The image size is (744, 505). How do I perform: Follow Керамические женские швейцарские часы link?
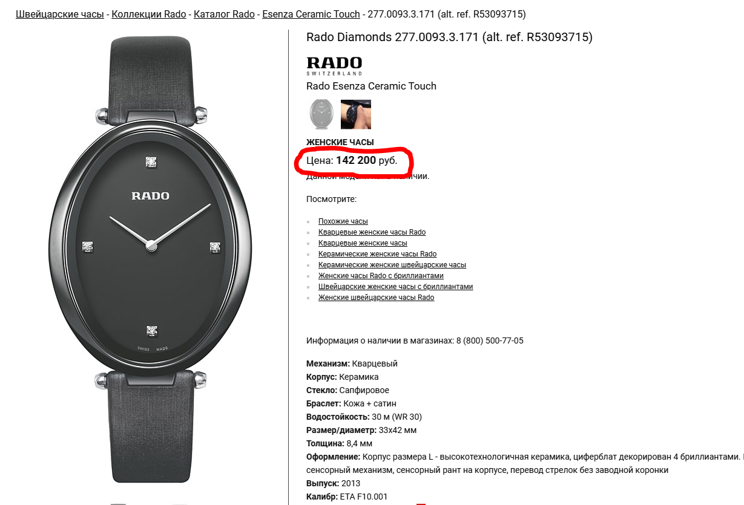point(392,265)
